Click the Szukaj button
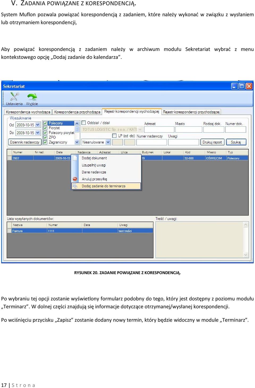Viewport: 255px width, 388px height. 236,142
